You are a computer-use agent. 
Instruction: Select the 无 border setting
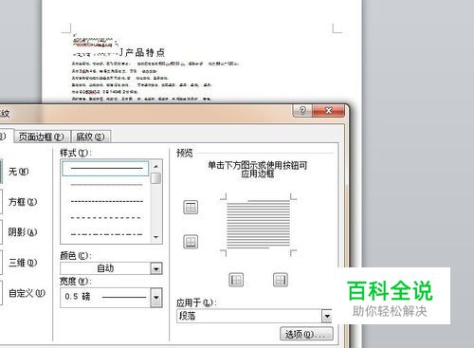(x=19, y=172)
